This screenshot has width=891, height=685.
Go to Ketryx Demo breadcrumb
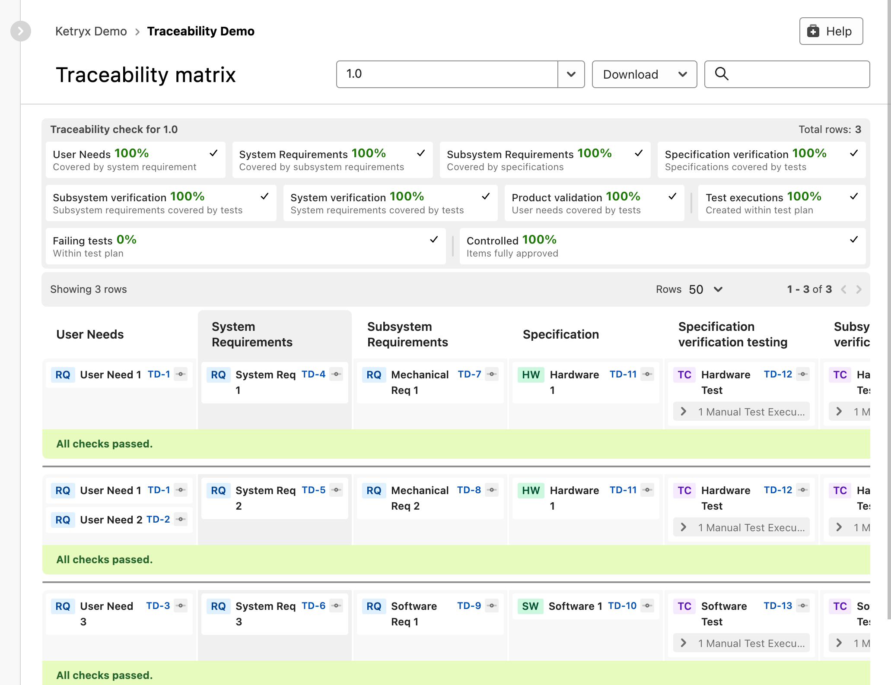click(x=91, y=31)
